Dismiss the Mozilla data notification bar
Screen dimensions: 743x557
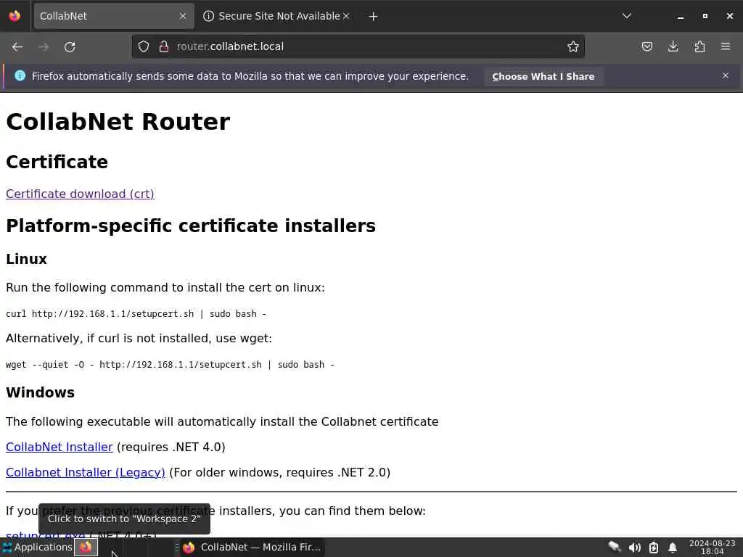(726, 75)
